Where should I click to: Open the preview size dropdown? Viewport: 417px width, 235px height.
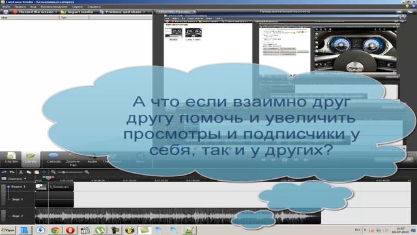tap(175, 12)
